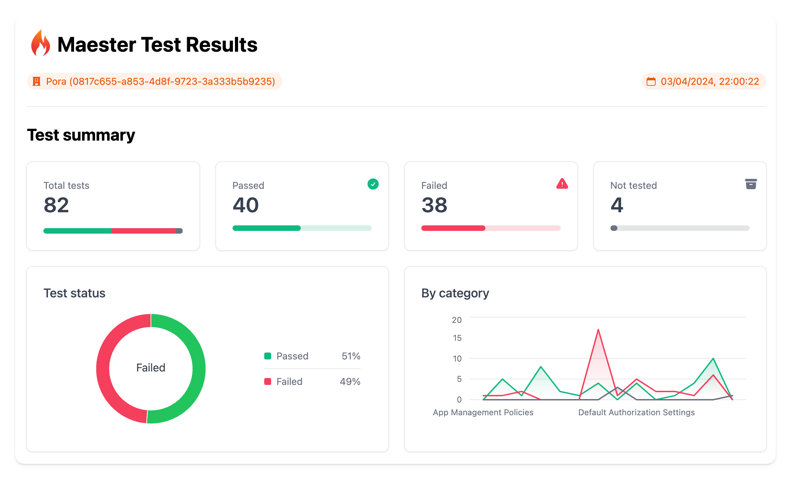Click the green checkmark icon on Passed card
The height and width of the screenshot is (479, 791).
[x=373, y=184]
